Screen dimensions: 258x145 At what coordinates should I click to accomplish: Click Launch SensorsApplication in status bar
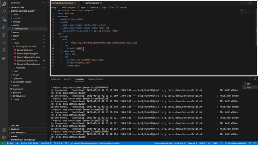(95, 143)
